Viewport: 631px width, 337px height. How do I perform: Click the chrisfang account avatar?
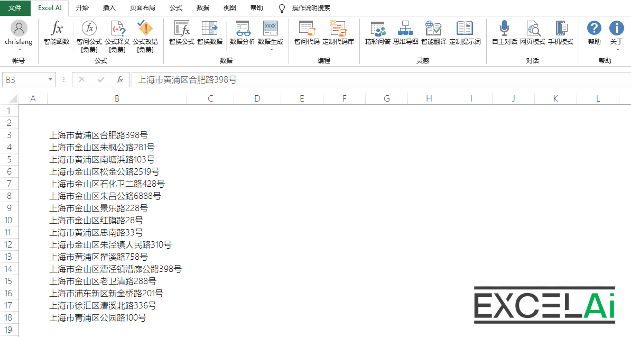point(18,28)
